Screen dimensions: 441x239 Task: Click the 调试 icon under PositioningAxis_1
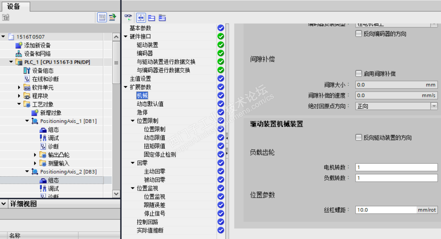coord(43,138)
